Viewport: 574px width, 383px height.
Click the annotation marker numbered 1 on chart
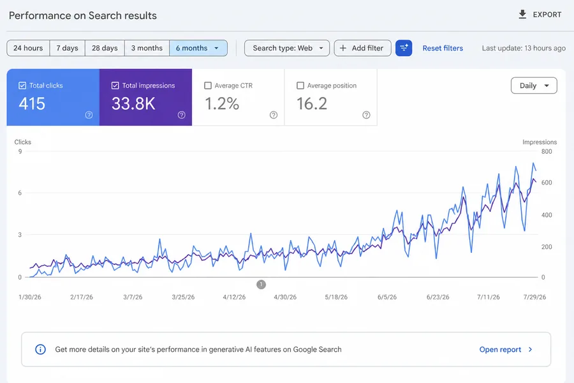click(261, 285)
